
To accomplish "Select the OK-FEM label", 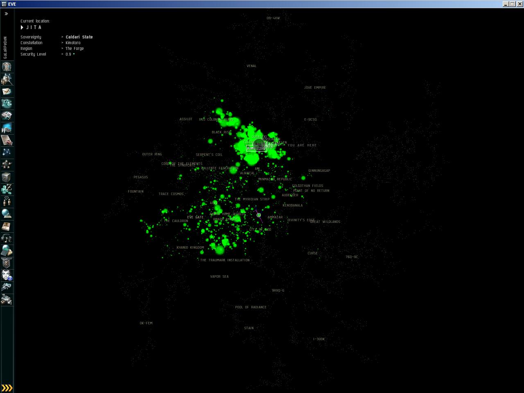I will pos(146,323).
